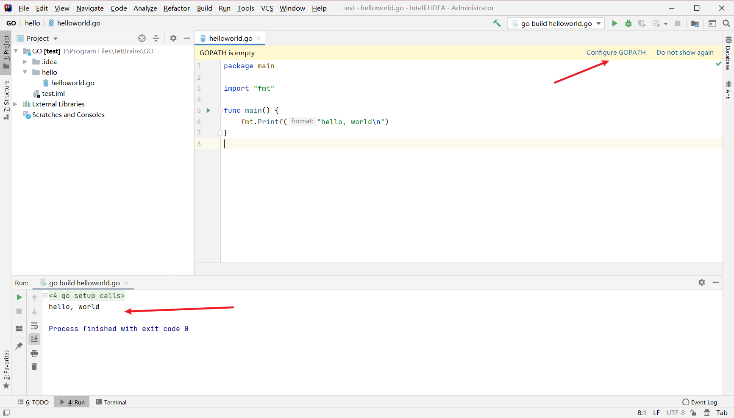Start debugging with the bug icon
This screenshot has width=734, height=418.
coord(628,23)
